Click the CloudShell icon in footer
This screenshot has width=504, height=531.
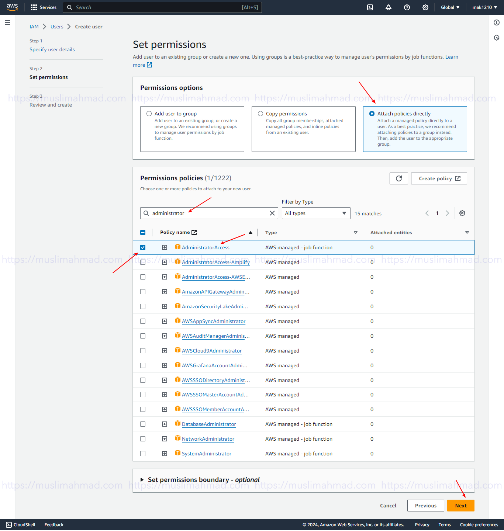pyautogui.click(x=9, y=525)
